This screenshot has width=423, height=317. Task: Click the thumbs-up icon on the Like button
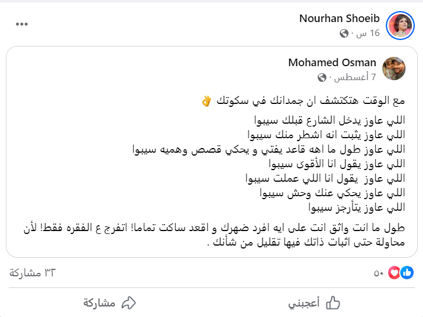pos(333,302)
